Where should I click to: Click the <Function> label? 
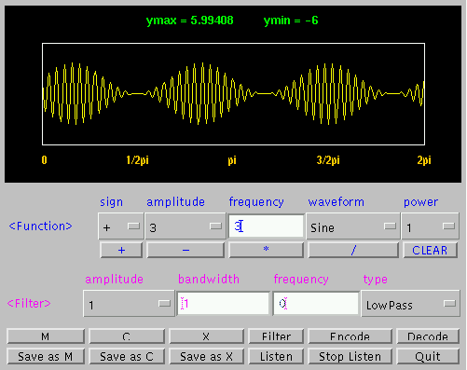tap(40, 226)
